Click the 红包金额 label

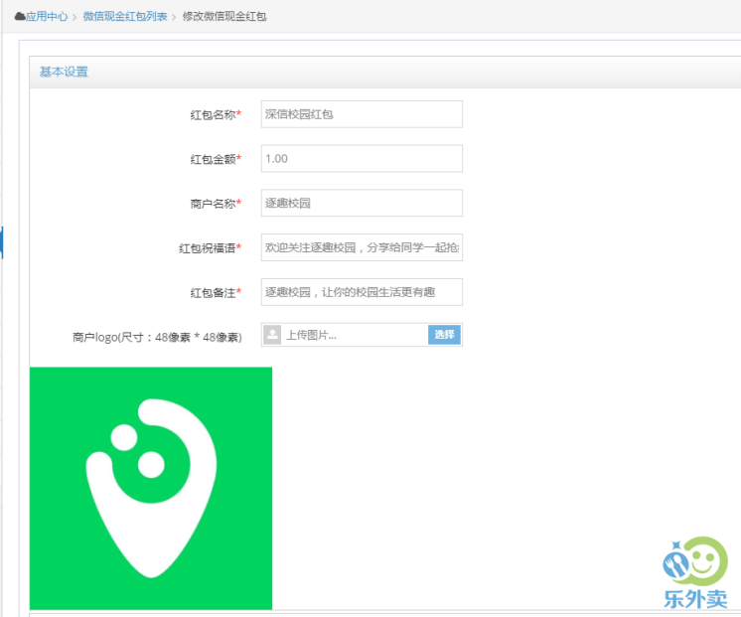click(216, 159)
